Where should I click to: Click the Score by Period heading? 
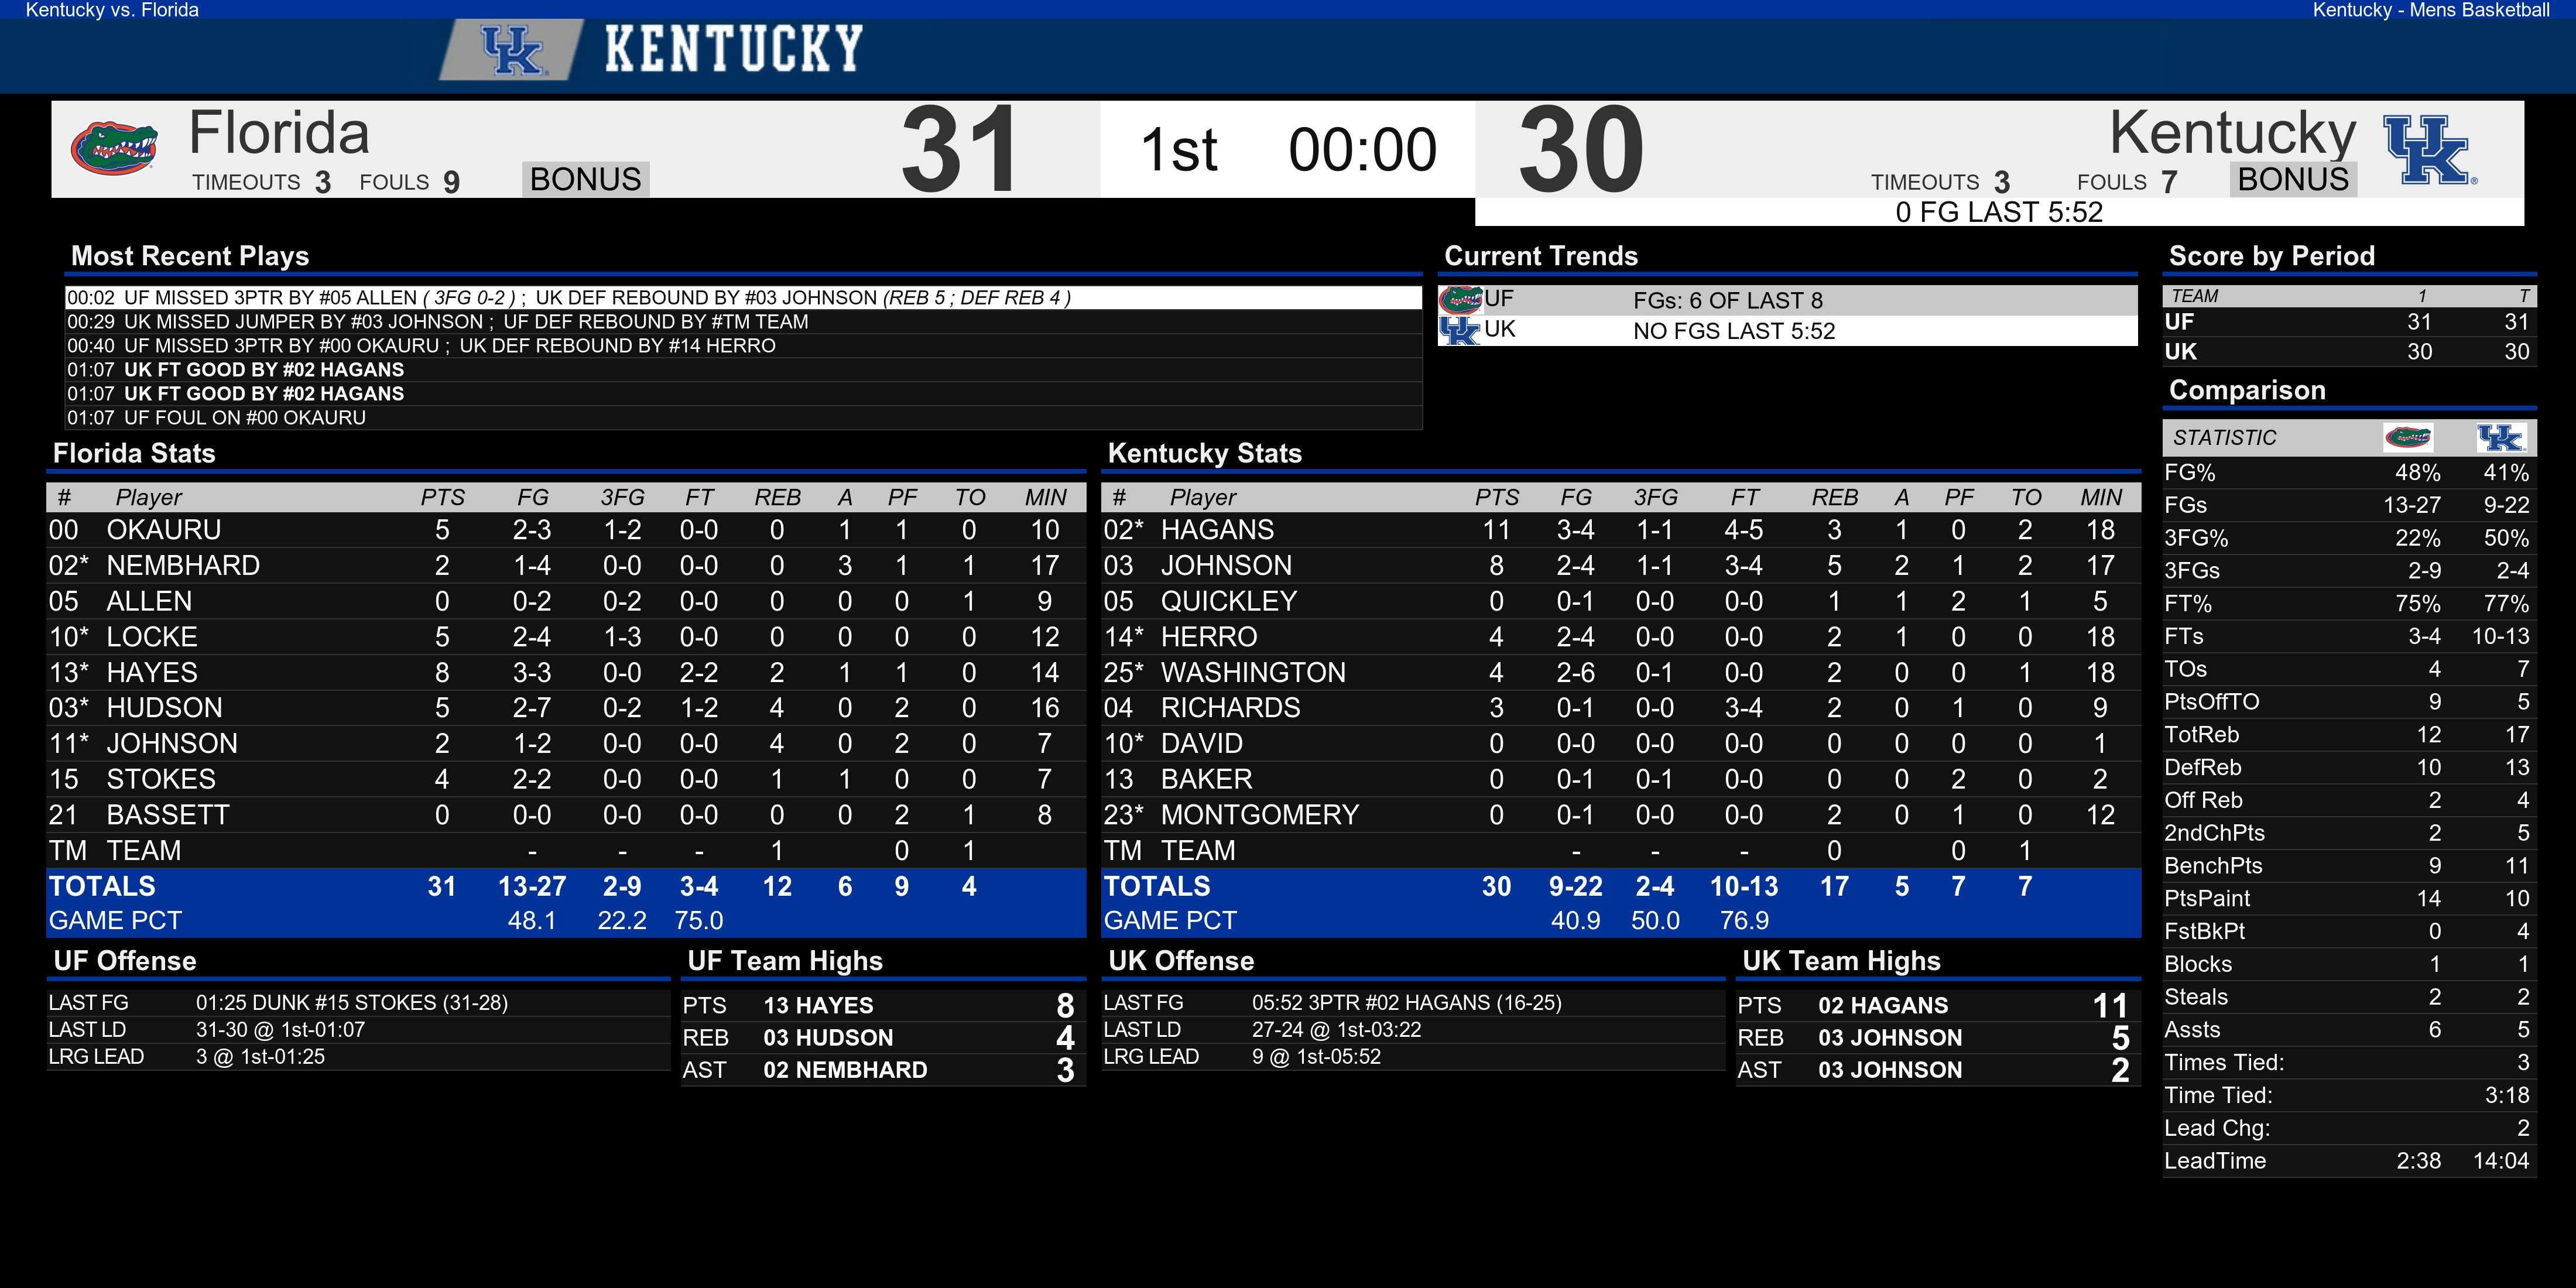(x=2271, y=256)
